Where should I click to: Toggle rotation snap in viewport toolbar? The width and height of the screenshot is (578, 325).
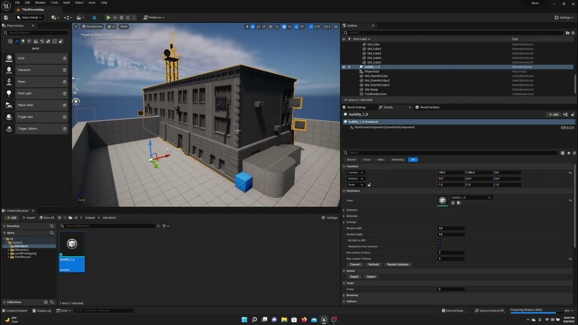297,27
